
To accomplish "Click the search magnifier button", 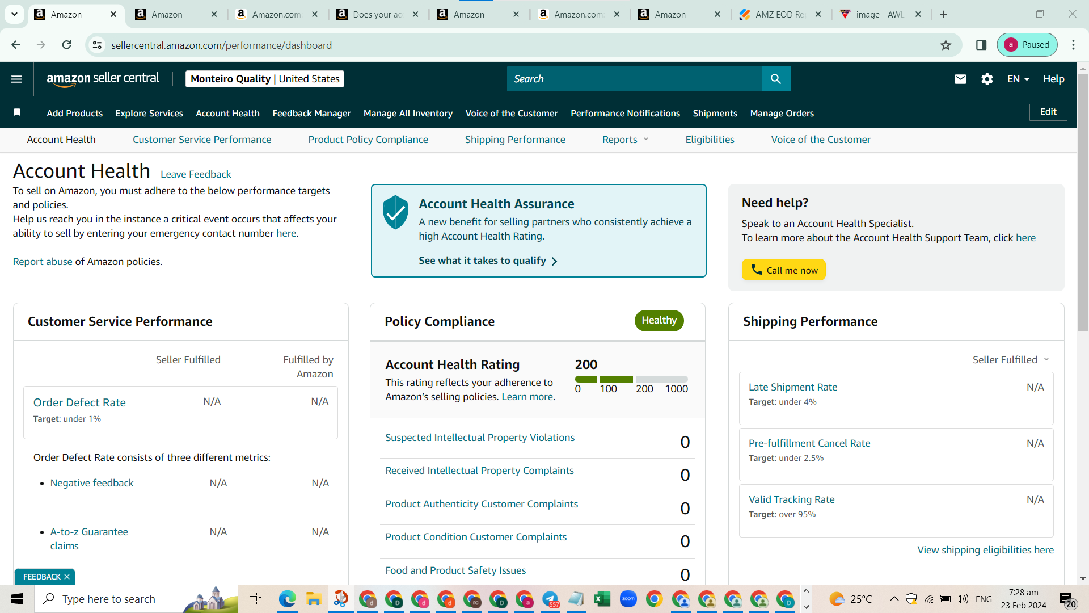I will [776, 79].
